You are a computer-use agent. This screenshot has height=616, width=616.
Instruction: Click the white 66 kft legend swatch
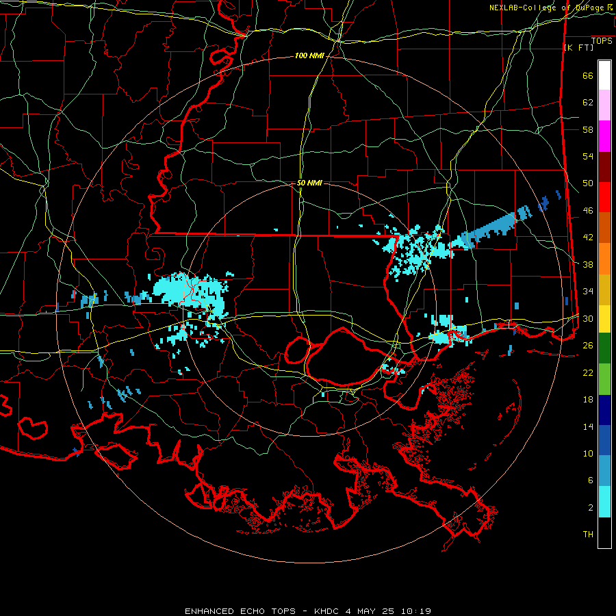click(604, 75)
